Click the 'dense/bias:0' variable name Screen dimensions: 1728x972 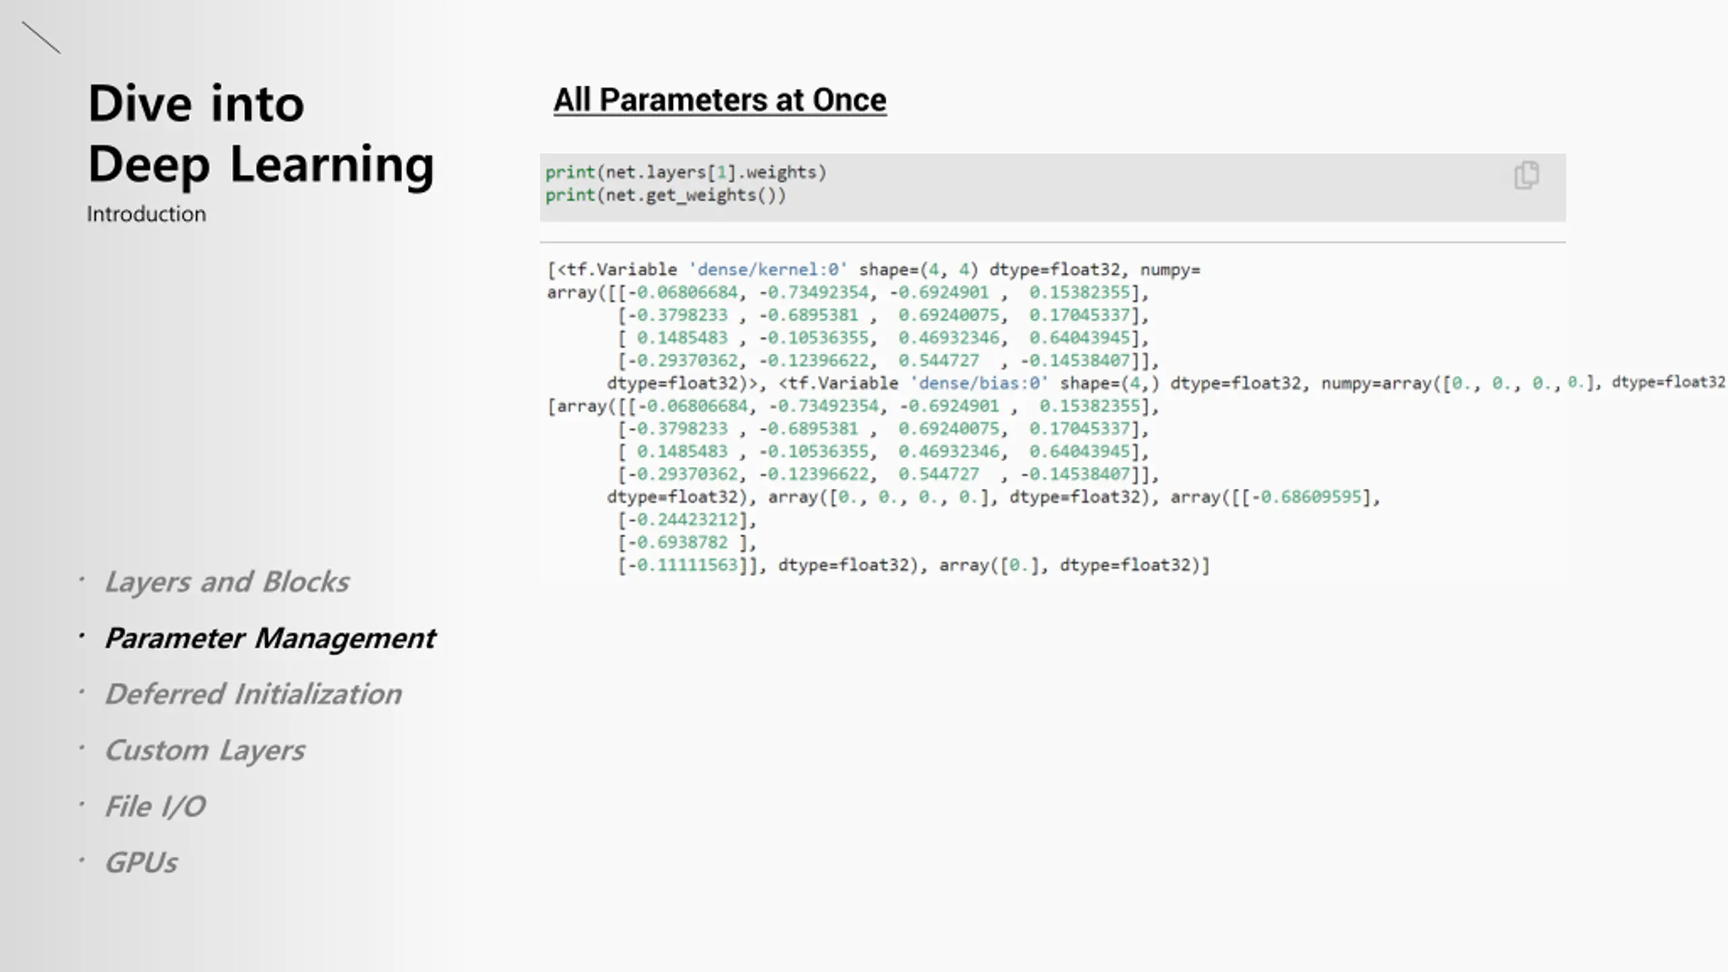(x=979, y=383)
